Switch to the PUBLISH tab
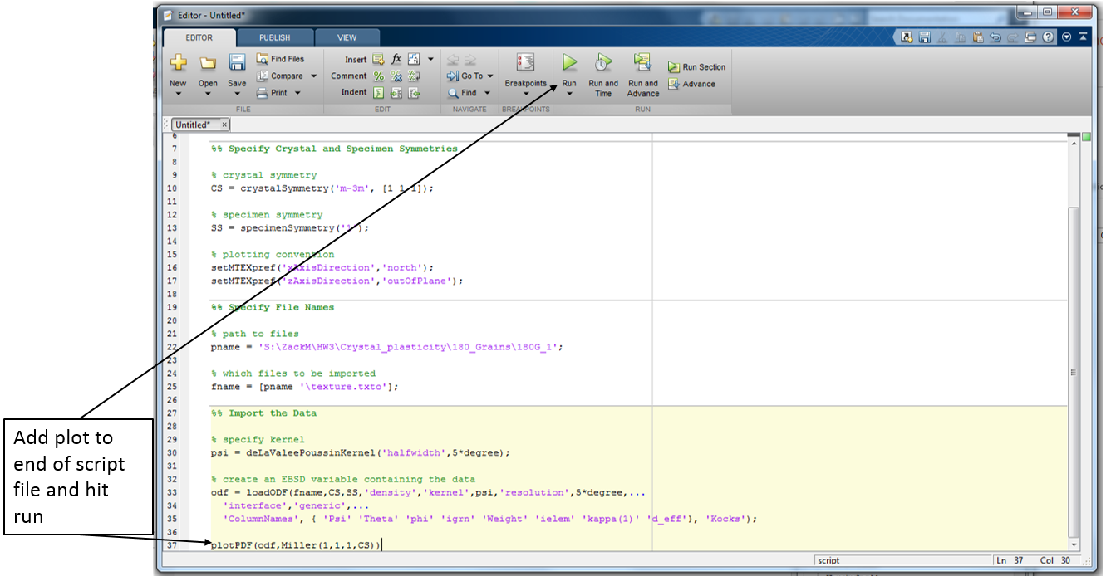The image size is (1111, 586). [x=274, y=37]
